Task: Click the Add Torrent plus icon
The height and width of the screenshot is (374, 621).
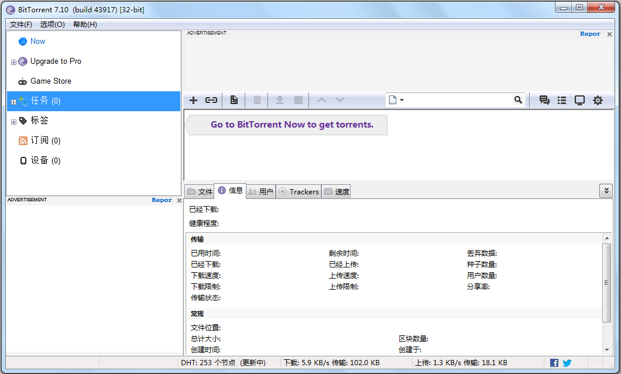Action: 193,100
